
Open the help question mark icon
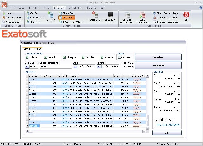coord(200,8)
